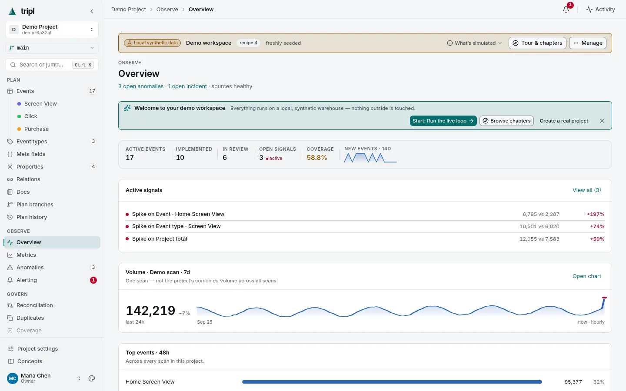This screenshot has height=391, width=626.
Task: Click the Search or jump field
Action: point(52,65)
